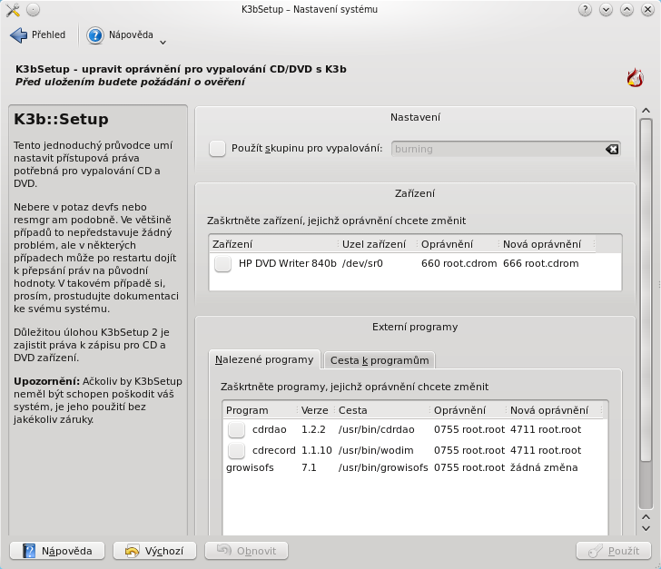Check the HP DVD Writer 840b device

222,264
